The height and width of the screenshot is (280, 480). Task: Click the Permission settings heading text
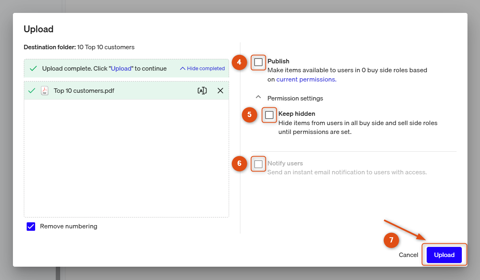point(295,98)
